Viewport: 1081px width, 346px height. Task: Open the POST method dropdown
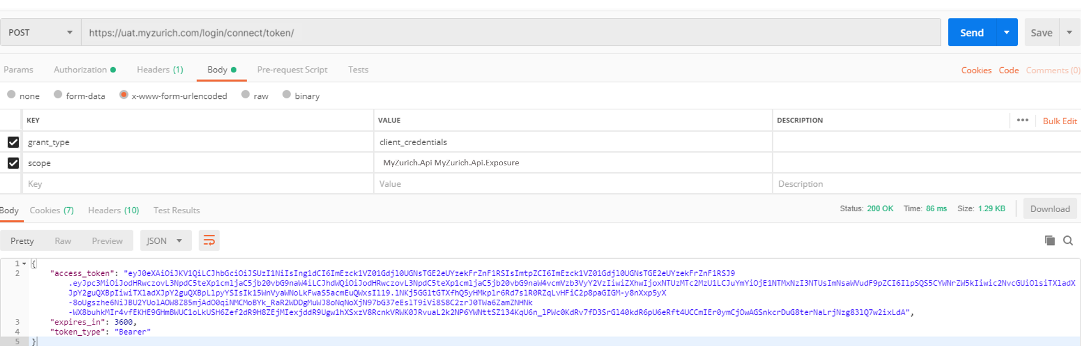(41, 33)
